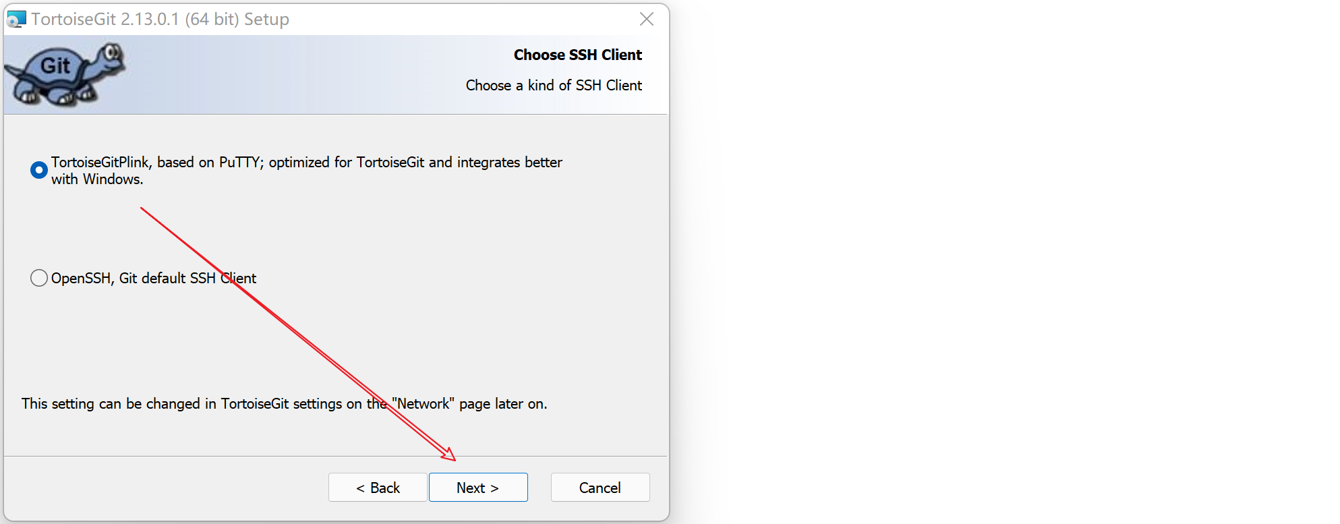The image size is (1340, 524).
Task: Click the "TortoiseGit 2.13.0.1 (64 bit) Setup" title text
Action: (x=160, y=20)
